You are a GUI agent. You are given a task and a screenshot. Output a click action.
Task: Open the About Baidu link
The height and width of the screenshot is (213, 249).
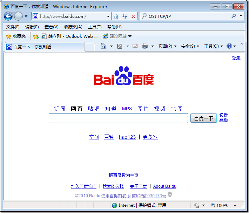(x=165, y=186)
